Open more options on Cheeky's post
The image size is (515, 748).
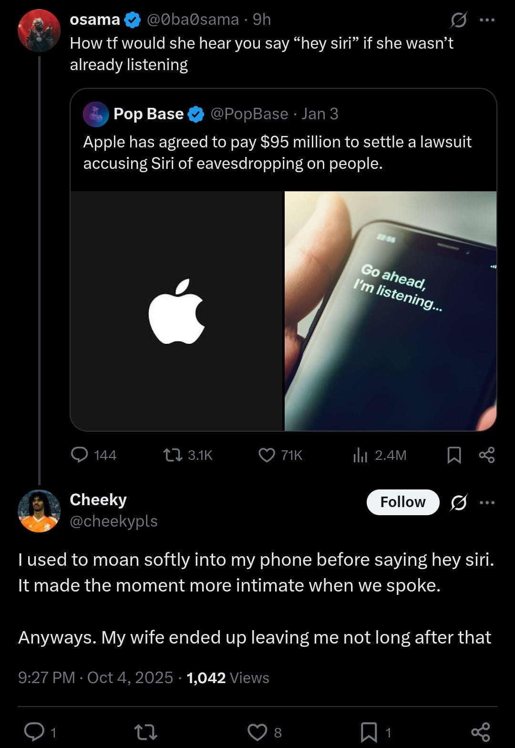coord(487,502)
